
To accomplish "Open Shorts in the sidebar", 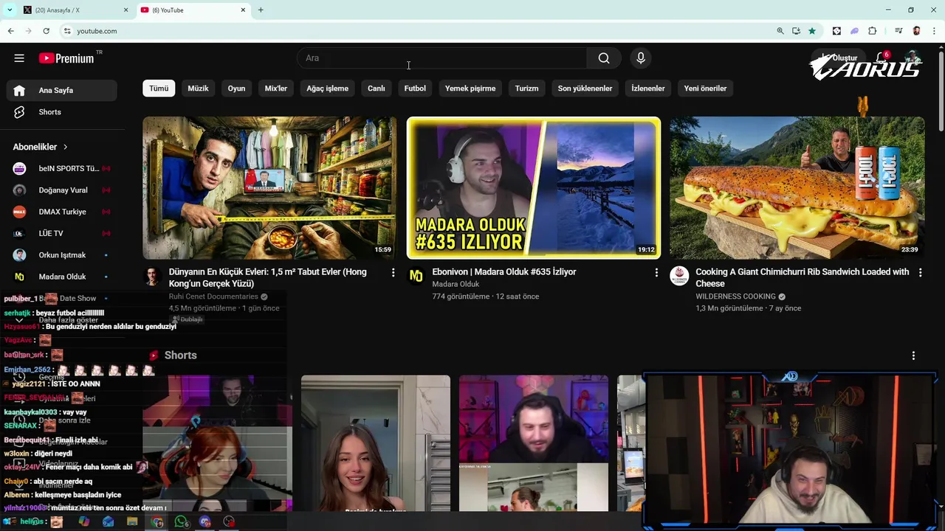I will click(62, 112).
